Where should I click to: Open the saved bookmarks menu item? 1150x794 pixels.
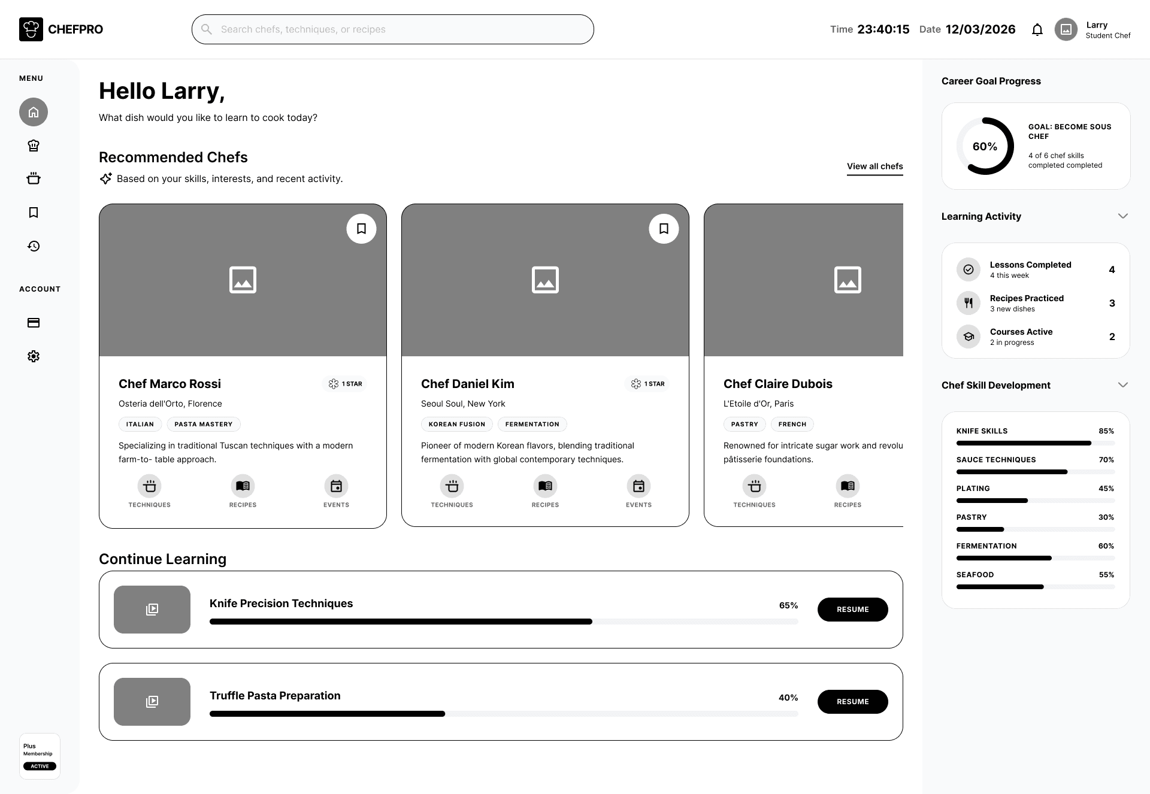[34, 213]
